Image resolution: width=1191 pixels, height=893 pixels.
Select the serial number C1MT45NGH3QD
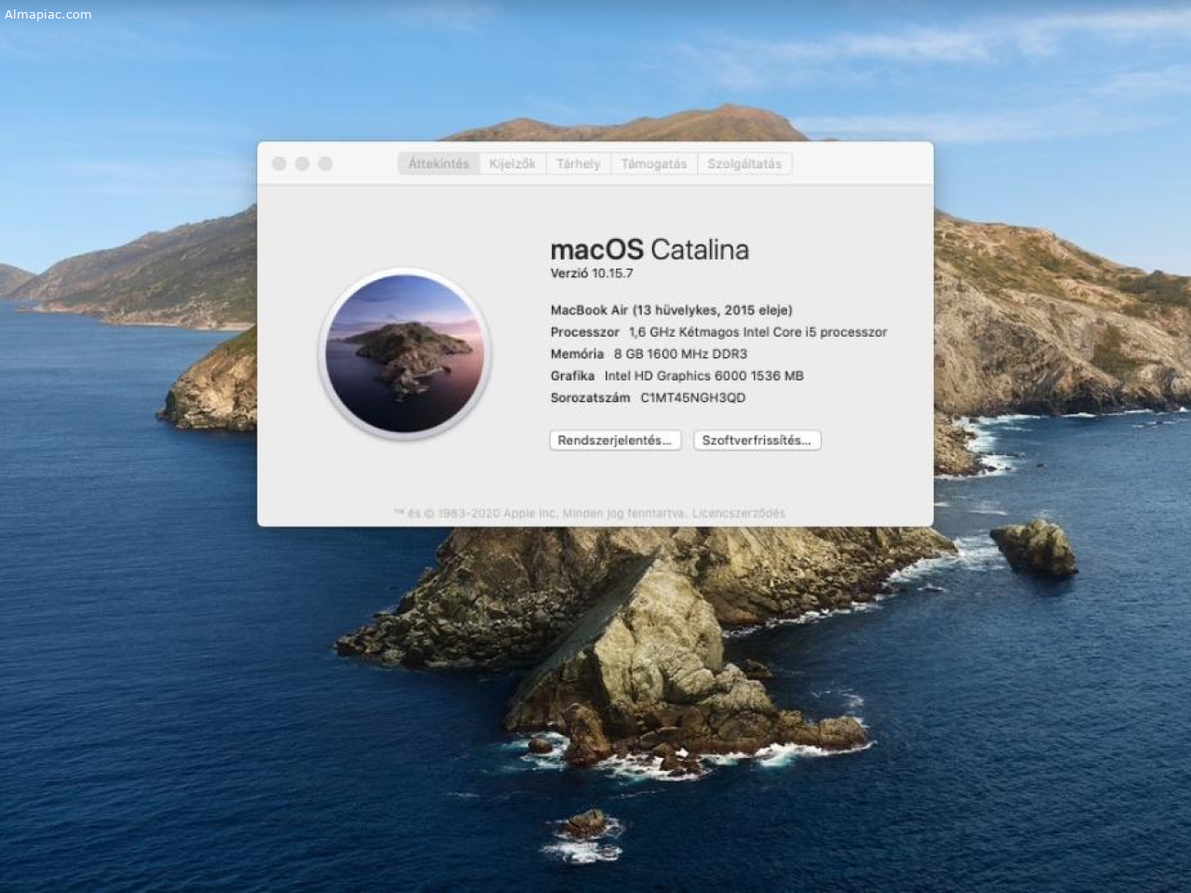pos(692,398)
